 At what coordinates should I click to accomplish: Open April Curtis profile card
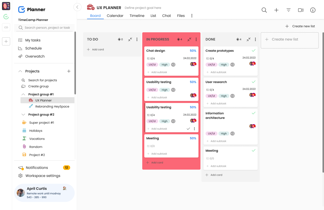(x=45, y=193)
